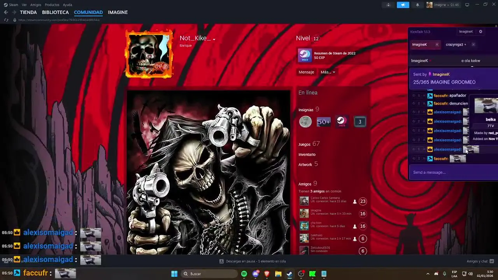This screenshot has width=498, height=280.
Task: Open the Steam 2025 badge
Action: pos(342,122)
